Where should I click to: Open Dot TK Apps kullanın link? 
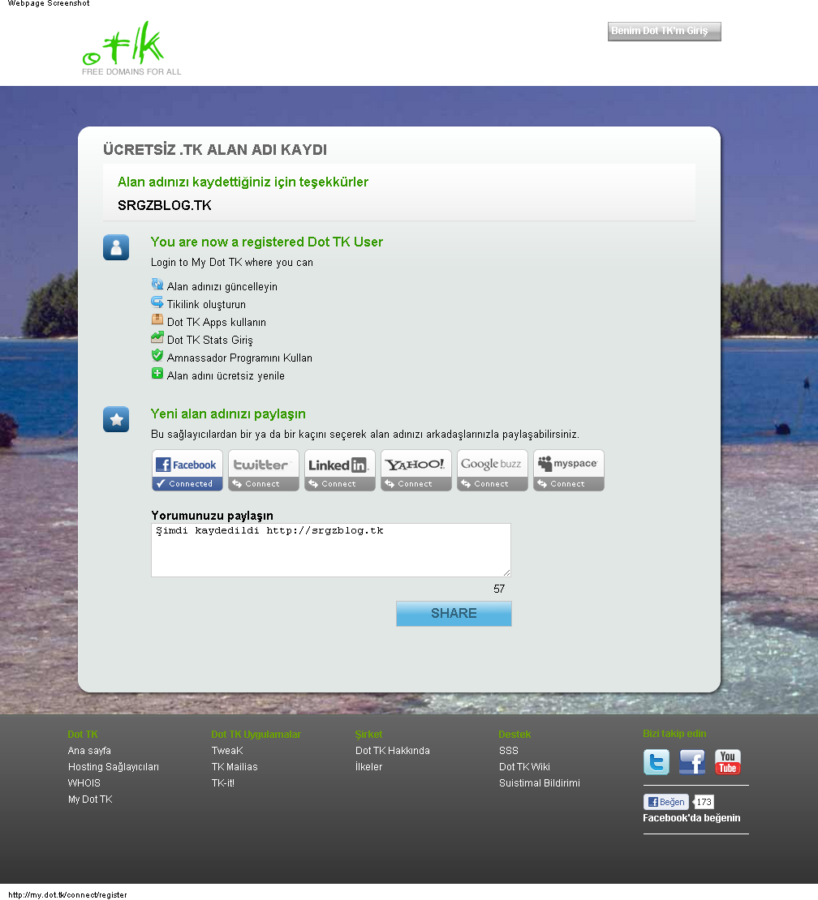[217, 322]
